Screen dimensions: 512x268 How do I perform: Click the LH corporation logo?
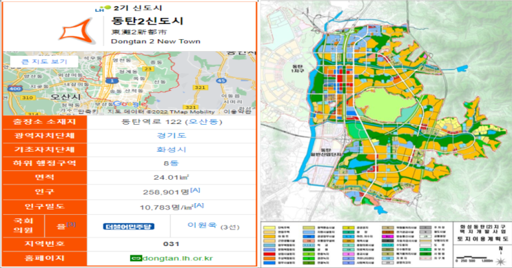pyautogui.click(x=103, y=8)
